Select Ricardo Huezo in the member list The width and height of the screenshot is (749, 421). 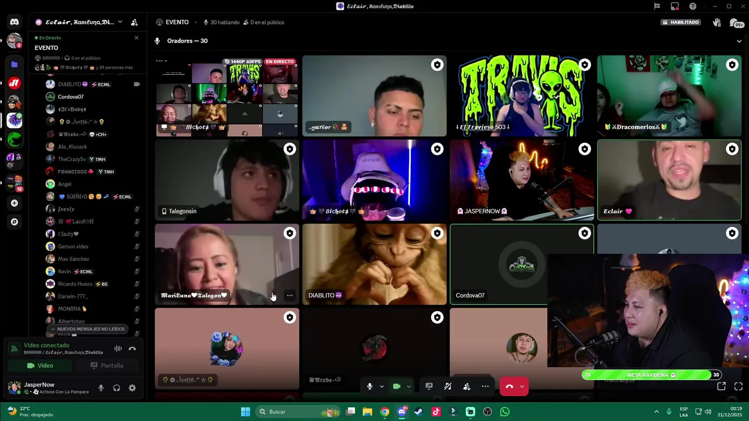coord(75,284)
